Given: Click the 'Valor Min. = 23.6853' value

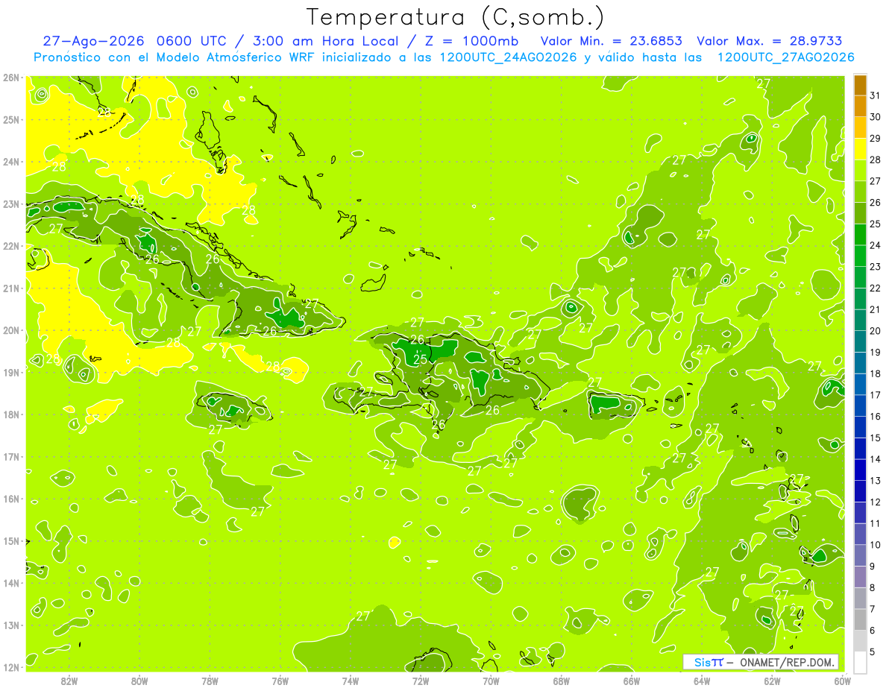Looking at the screenshot, I should [x=611, y=41].
